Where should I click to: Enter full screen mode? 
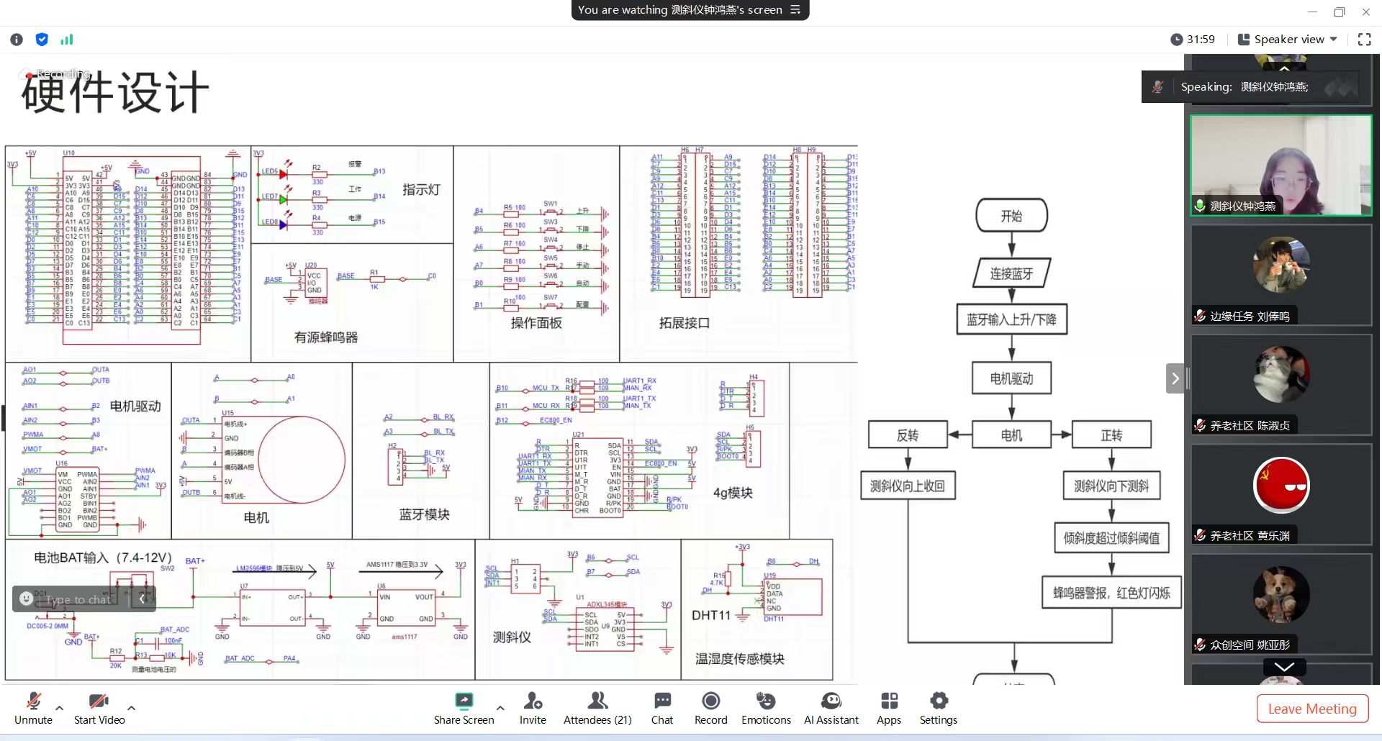1364,40
